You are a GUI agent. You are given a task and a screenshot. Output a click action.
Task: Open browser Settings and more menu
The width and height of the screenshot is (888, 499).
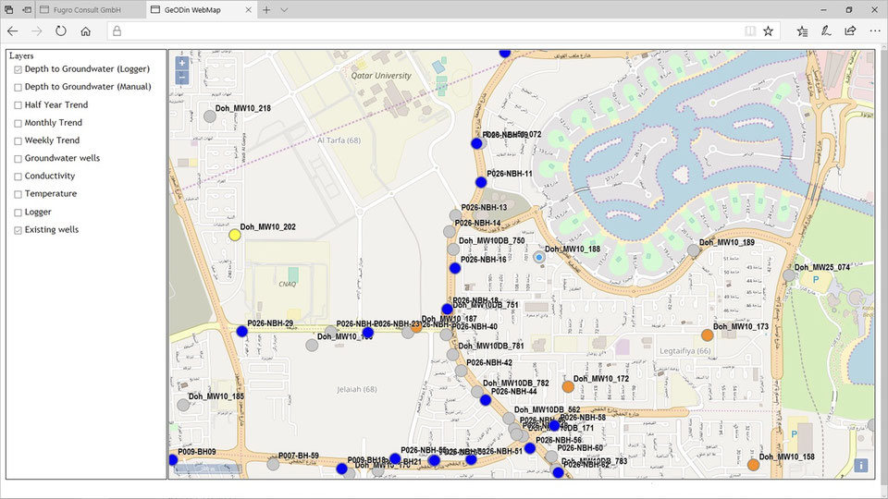tap(873, 30)
